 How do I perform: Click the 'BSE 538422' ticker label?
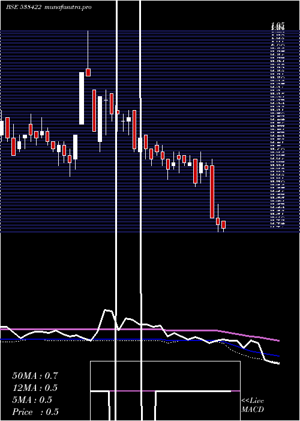point(23,7)
